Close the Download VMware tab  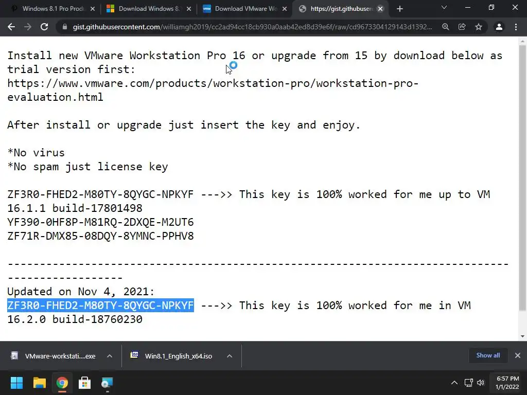tap(285, 9)
